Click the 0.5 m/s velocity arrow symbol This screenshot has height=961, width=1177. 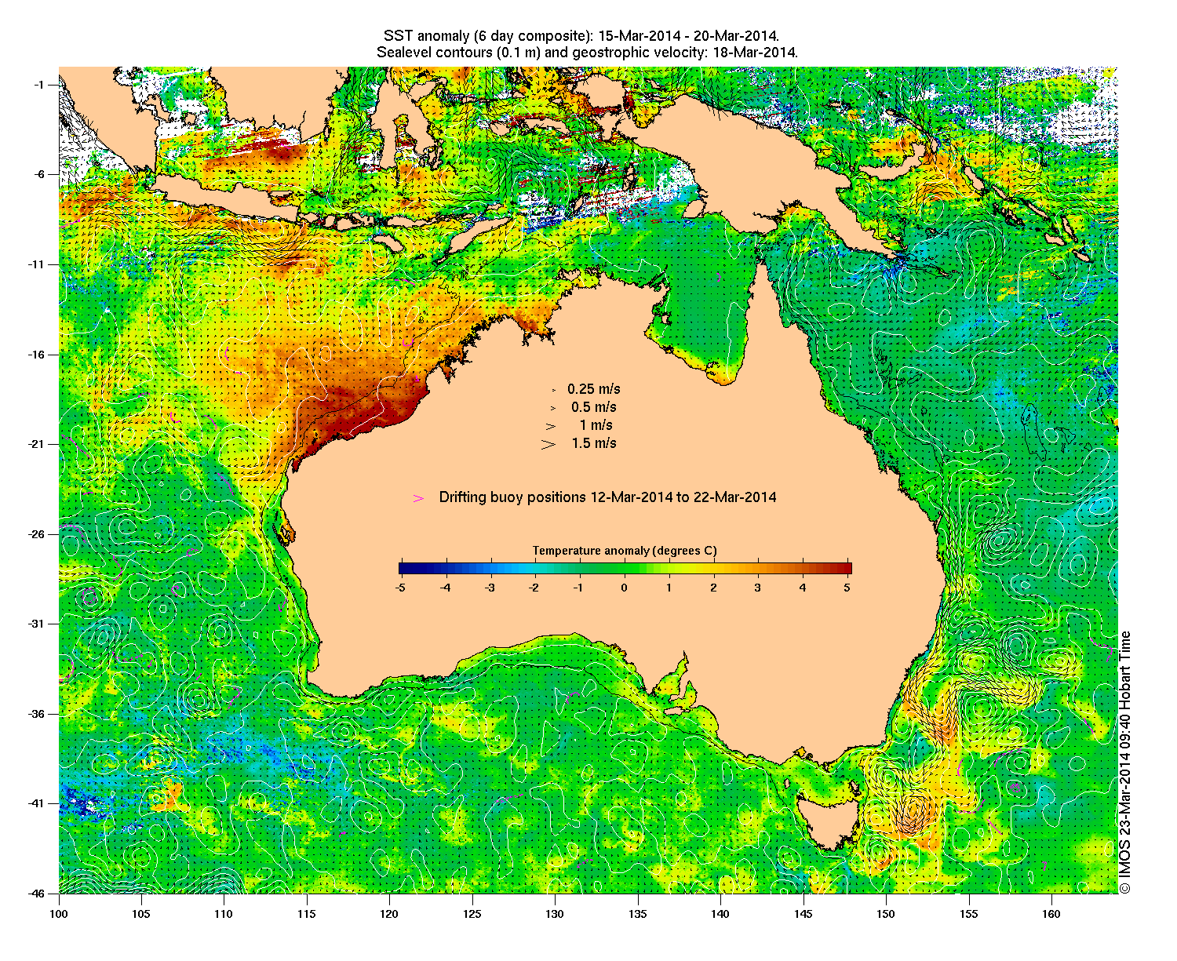coord(552,408)
